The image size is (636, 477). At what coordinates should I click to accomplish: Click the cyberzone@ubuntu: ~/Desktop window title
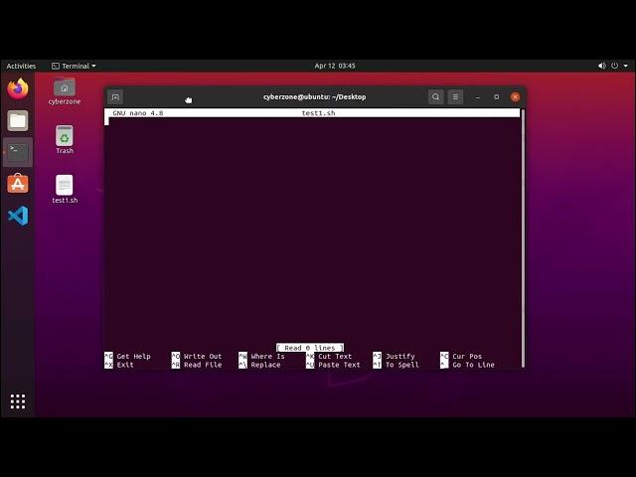pyautogui.click(x=314, y=97)
